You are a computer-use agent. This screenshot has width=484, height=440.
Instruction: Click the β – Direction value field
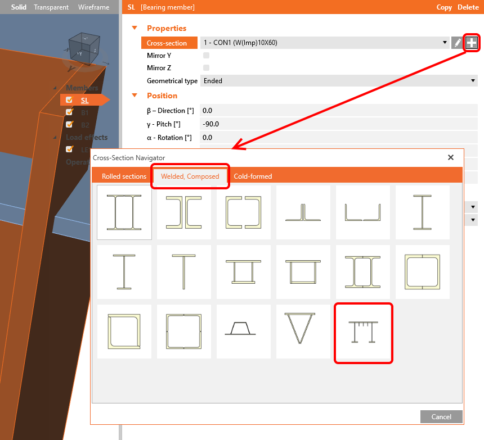[x=339, y=111]
